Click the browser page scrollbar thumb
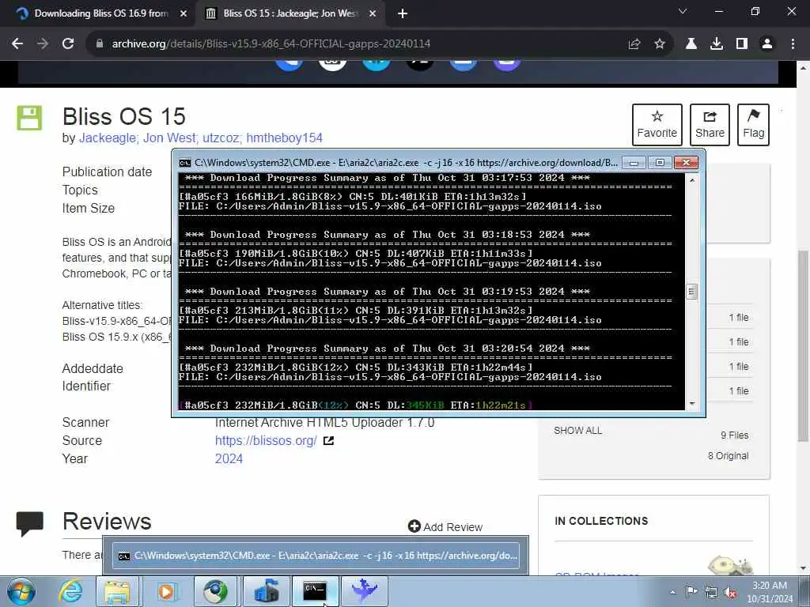The height and width of the screenshot is (607, 810). 803,346
